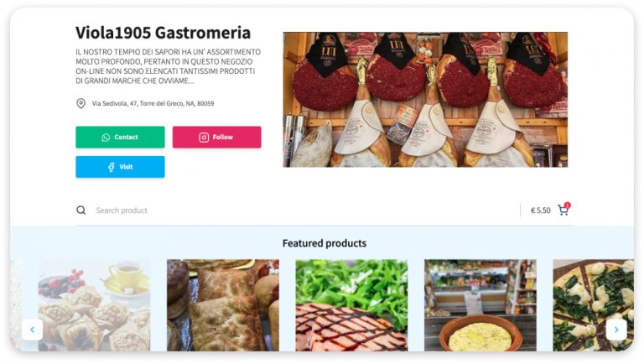Click the WhatsApp icon on Contact
The width and height of the screenshot is (644, 364).
[x=106, y=138]
